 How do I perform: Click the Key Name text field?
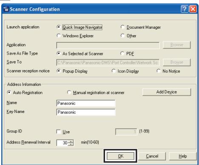point(86,112)
